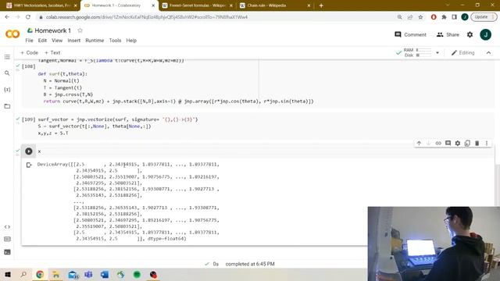Bookmark this page with star icon
This screenshot has height=281, width=500.
coord(420,17)
